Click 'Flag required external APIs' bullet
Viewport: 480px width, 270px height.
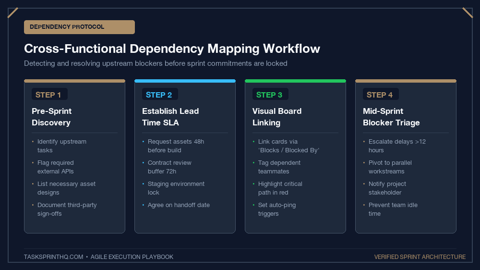click(55, 167)
